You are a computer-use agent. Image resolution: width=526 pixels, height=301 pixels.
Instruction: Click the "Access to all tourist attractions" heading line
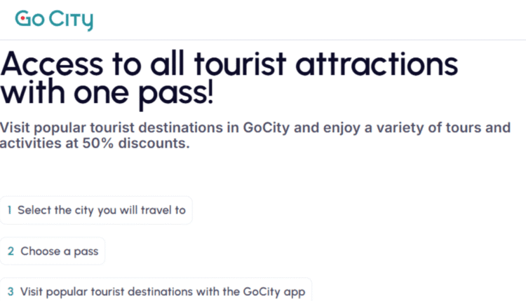tap(229, 64)
